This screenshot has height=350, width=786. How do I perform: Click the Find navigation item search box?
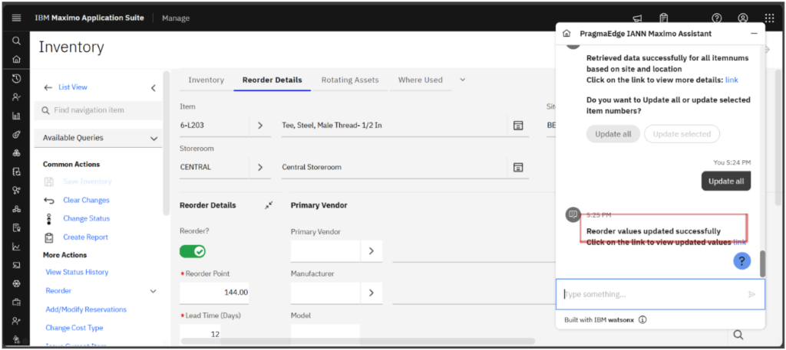(98, 110)
